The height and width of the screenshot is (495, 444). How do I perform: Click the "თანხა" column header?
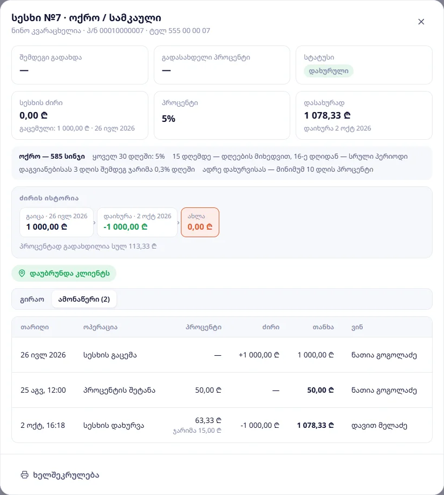click(x=323, y=327)
